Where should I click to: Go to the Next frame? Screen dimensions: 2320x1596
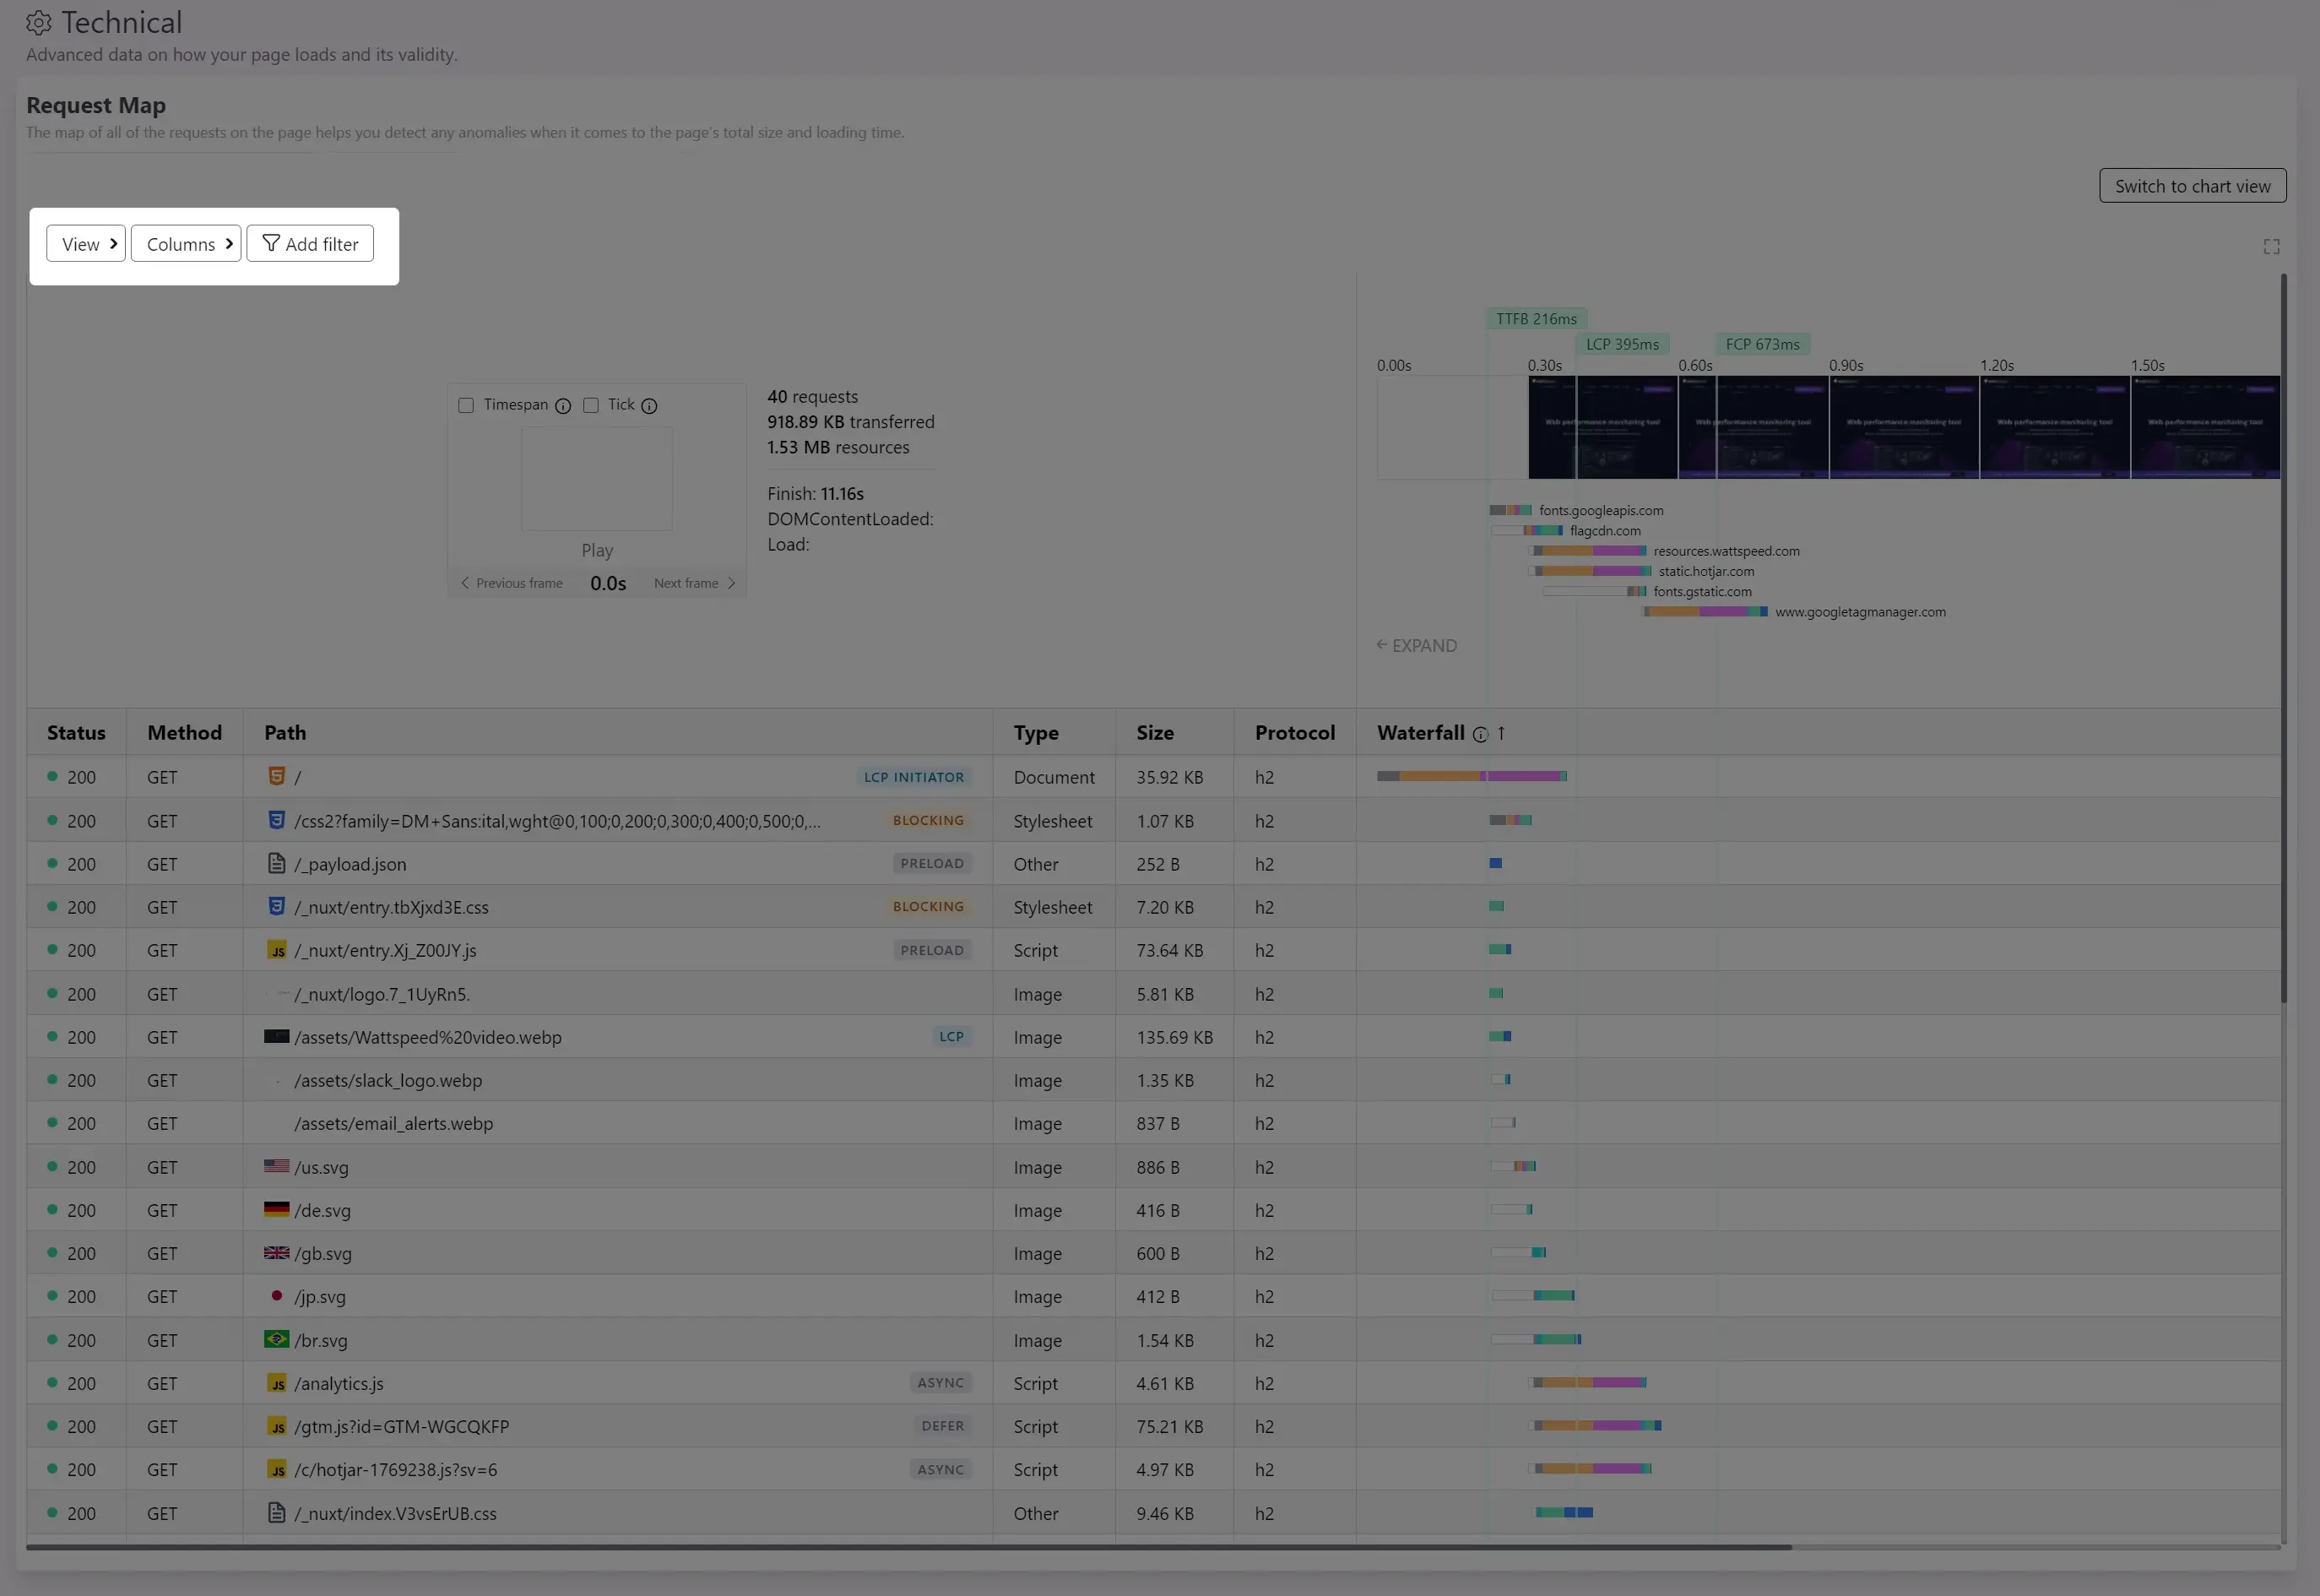pos(694,584)
